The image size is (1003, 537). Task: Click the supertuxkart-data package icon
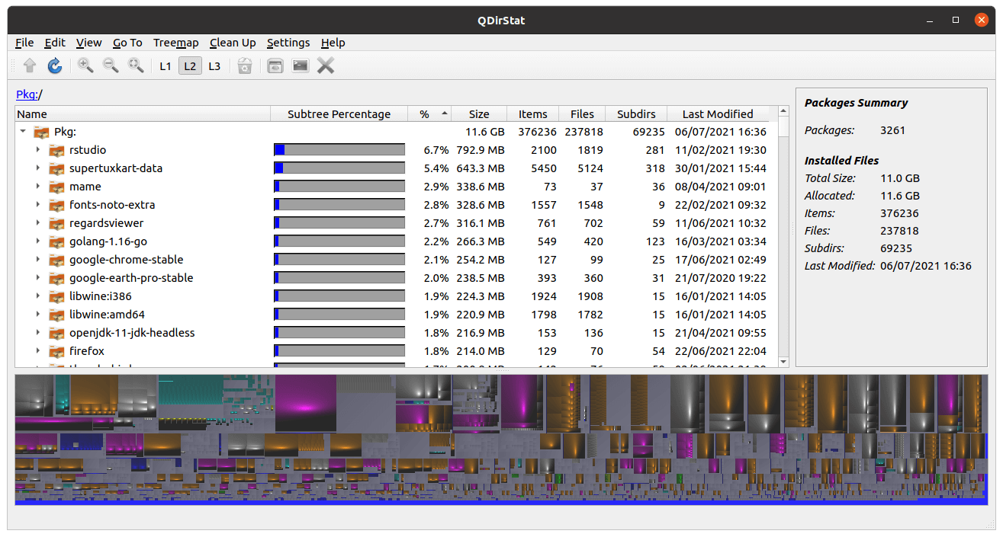tap(57, 168)
